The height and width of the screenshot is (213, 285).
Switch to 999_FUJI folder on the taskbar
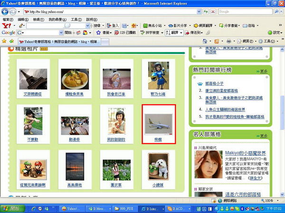click(124, 209)
